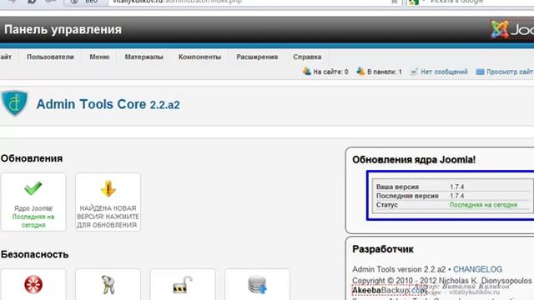This screenshot has width=534, height=300.
Task: Open the Расширения menu
Action: 257,57
